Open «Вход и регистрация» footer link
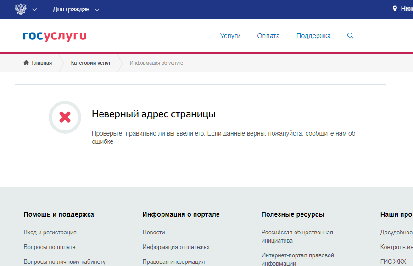This screenshot has width=413, height=266. pos(50,233)
